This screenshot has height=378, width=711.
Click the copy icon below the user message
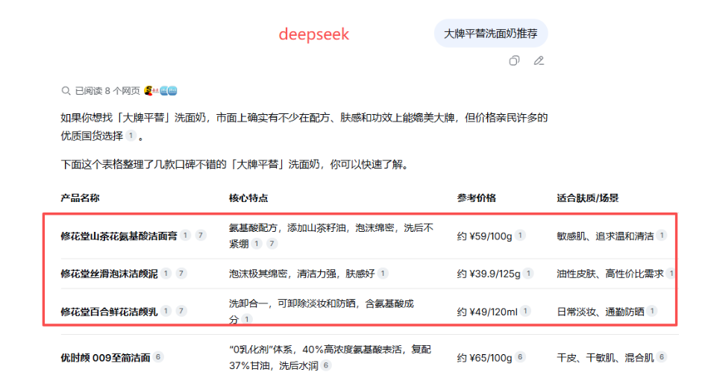click(x=514, y=61)
